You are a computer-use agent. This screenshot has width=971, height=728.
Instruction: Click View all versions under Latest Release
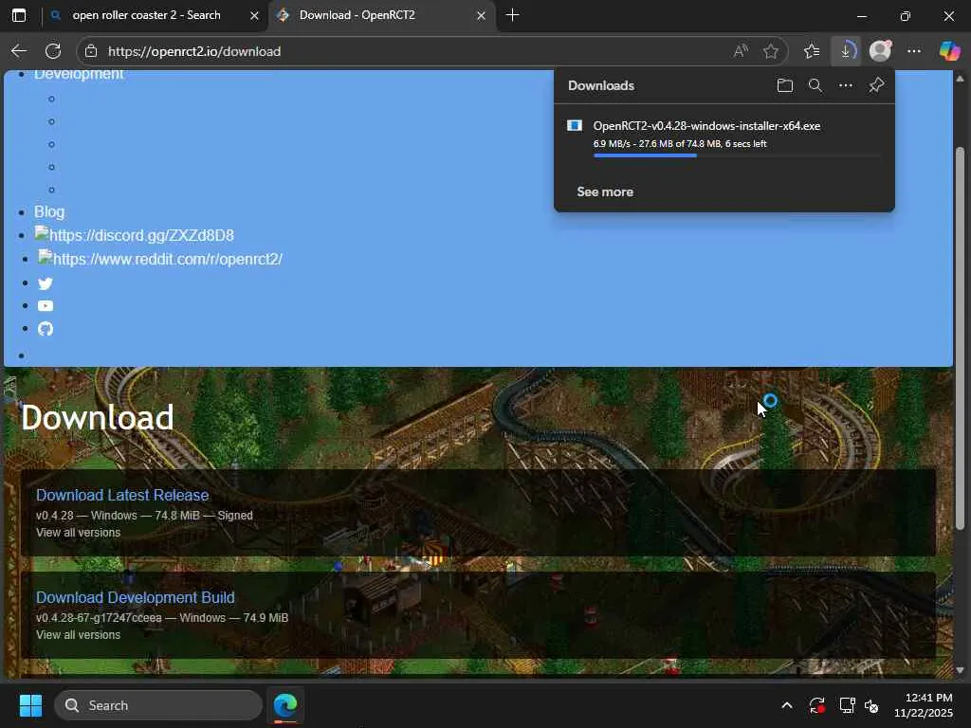(78, 533)
